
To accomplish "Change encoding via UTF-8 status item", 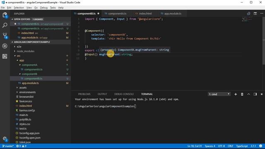I will (222, 146).
